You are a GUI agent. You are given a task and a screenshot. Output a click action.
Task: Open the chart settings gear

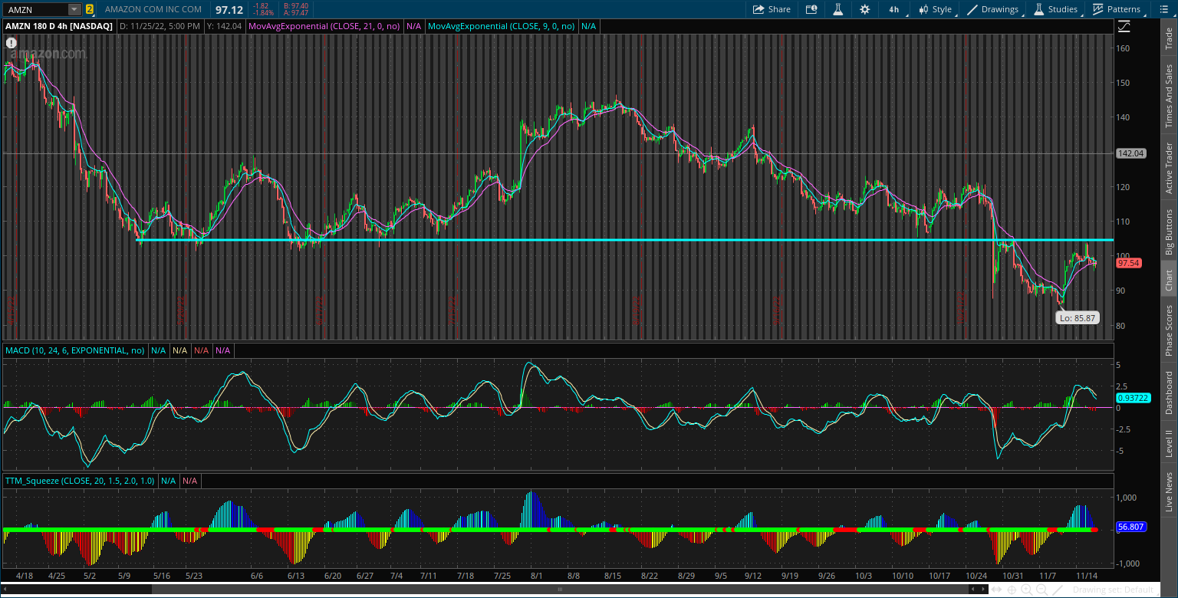click(x=865, y=9)
